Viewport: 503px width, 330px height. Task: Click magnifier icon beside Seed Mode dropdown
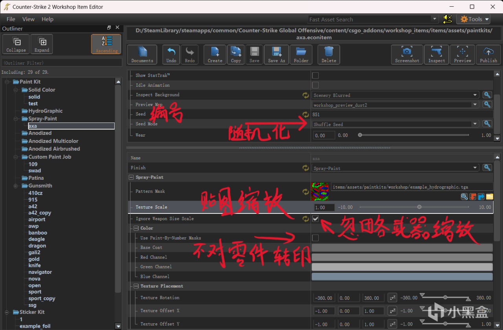(x=487, y=124)
